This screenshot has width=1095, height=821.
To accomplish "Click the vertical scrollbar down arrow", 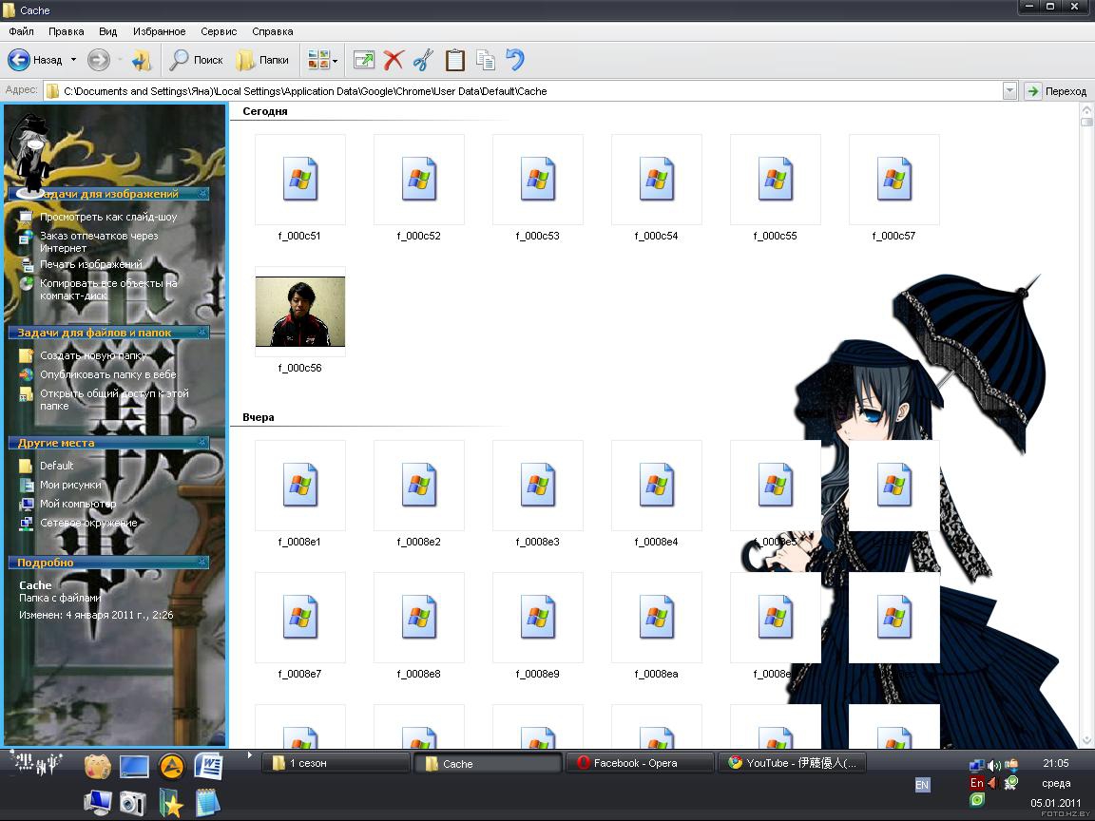I will (1085, 740).
